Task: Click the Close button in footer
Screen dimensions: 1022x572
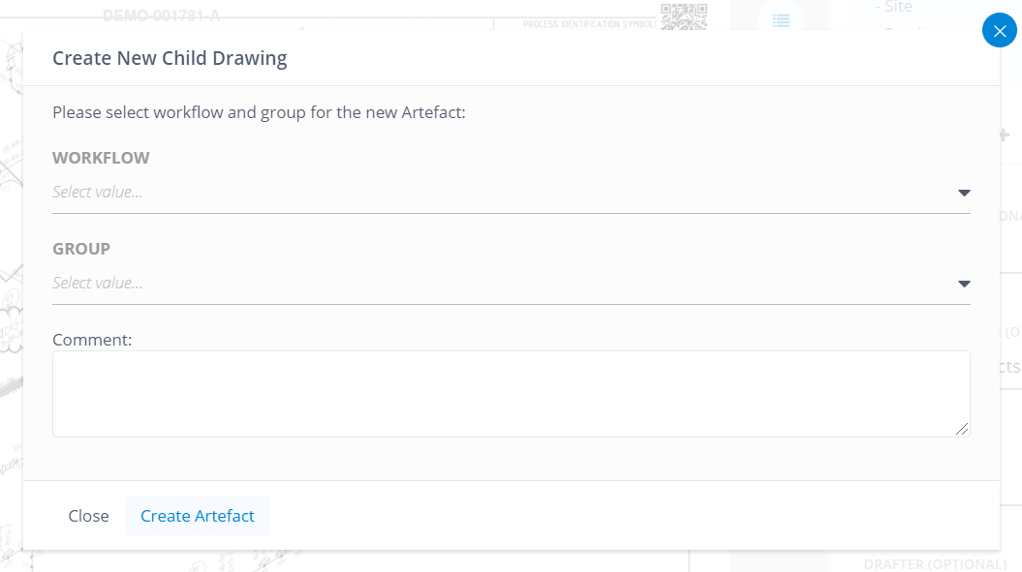Action: pyautogui.click(x=89, y=516)
